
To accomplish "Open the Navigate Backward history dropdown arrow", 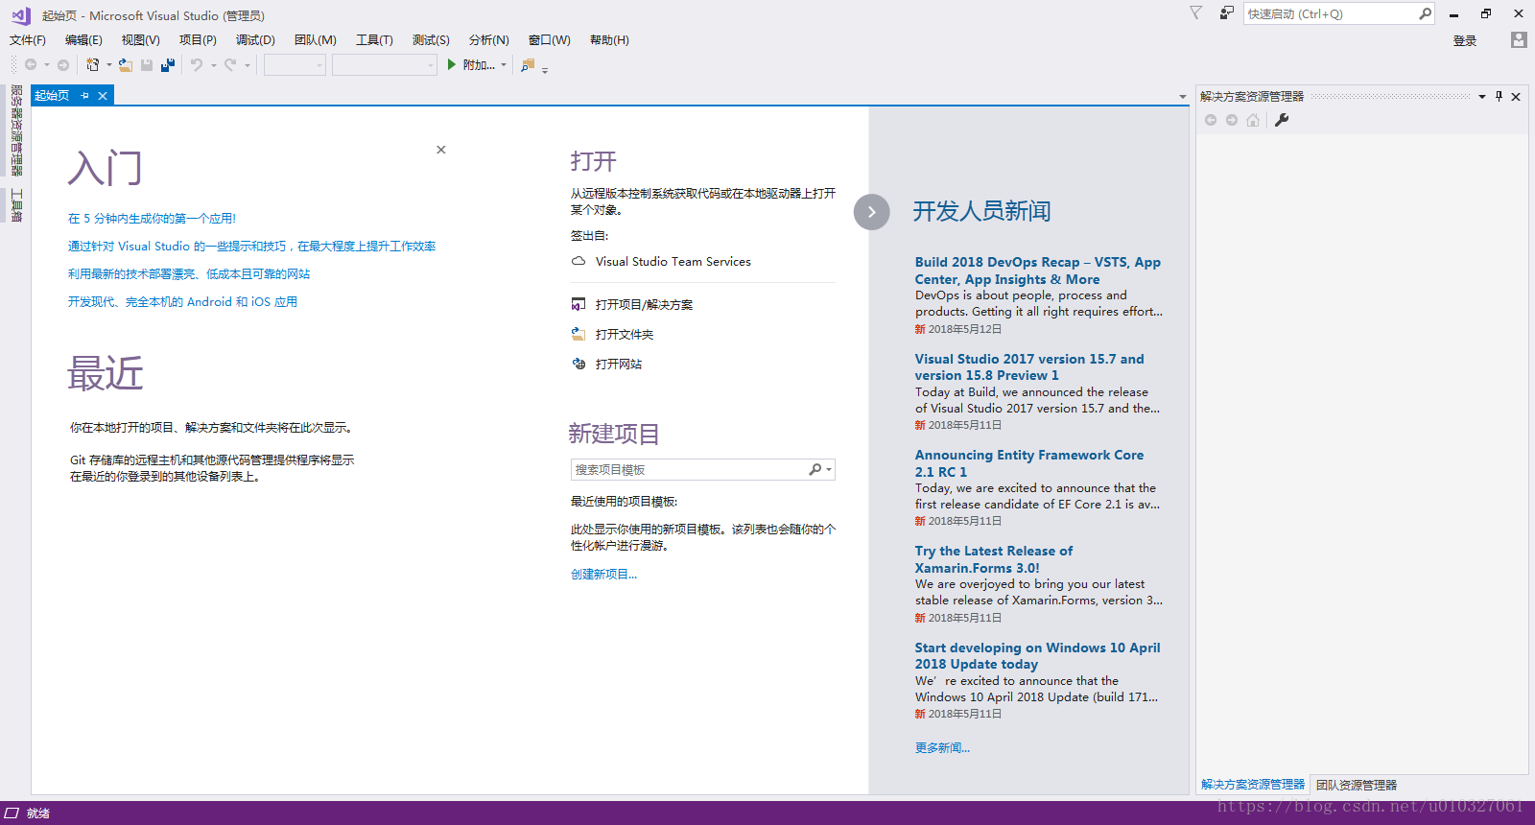I will [x=46, y=65].
